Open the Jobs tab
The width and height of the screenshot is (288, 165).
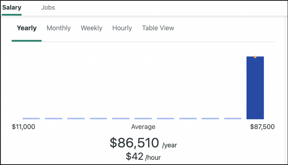click(x=48, y=7)
